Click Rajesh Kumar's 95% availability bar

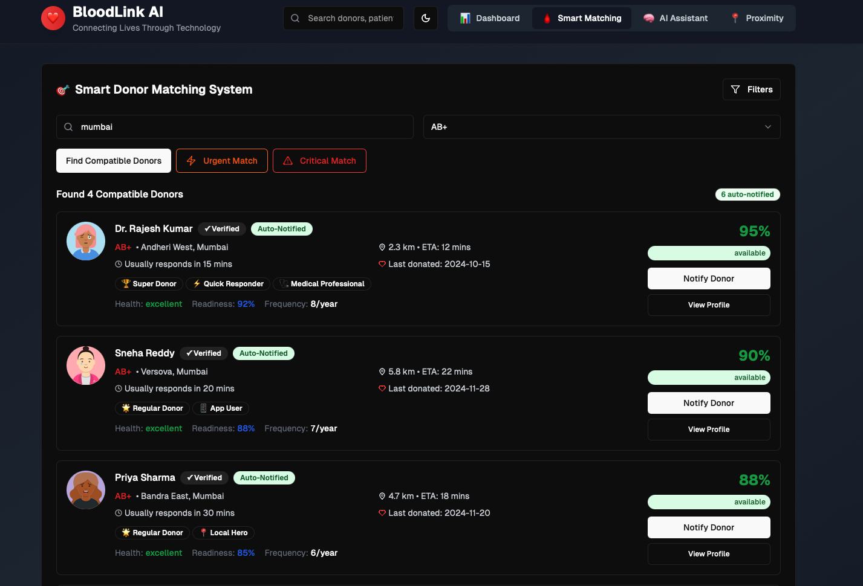tap(709, 253)
